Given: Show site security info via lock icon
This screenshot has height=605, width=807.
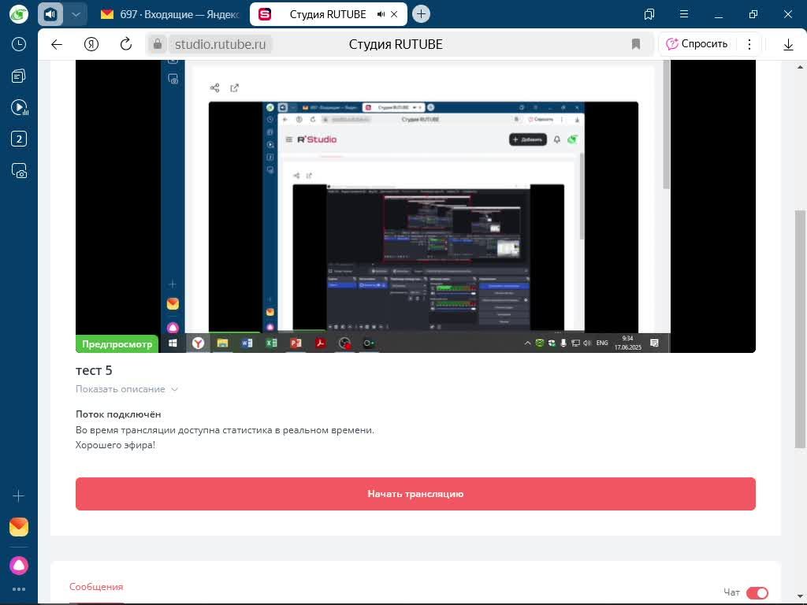Looking at the screenshot, I should pyautogui.click(x=158, y=44).
